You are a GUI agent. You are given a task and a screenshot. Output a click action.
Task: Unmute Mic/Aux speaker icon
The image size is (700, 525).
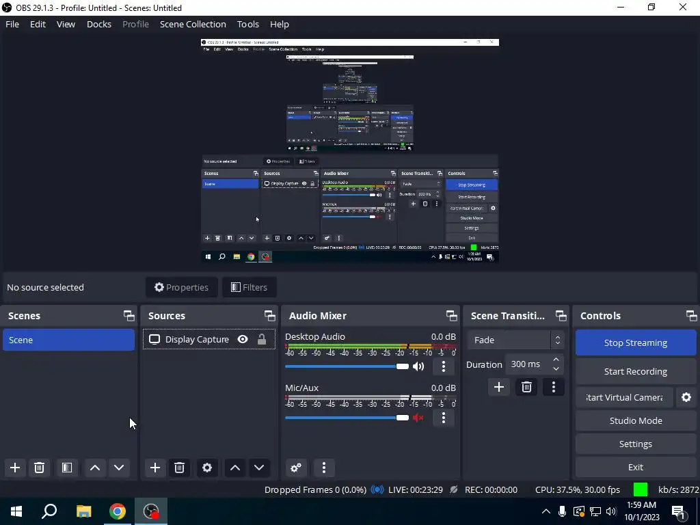click(x=418, y=418)
